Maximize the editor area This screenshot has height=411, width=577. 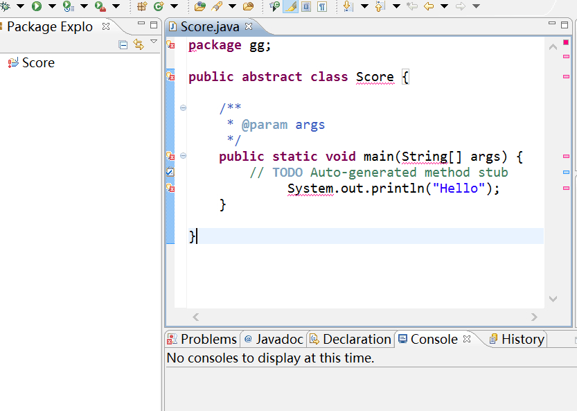click(565, 25)
